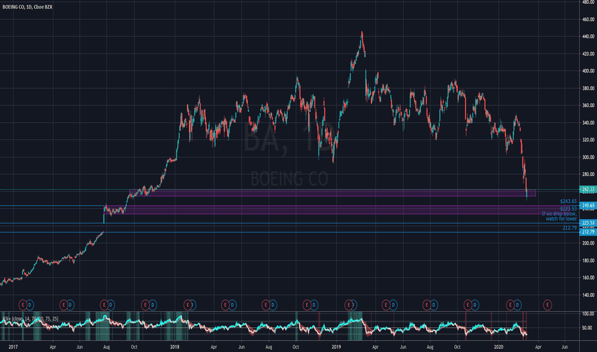Open the January 2019 earnings E marker
This screenshot has width=597, height=352.
(348, 305)
